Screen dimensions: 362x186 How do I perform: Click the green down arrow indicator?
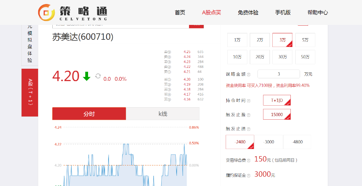[x=86, y=76]
